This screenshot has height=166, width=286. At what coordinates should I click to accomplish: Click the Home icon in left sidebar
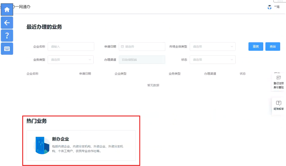tap(7, 10)
